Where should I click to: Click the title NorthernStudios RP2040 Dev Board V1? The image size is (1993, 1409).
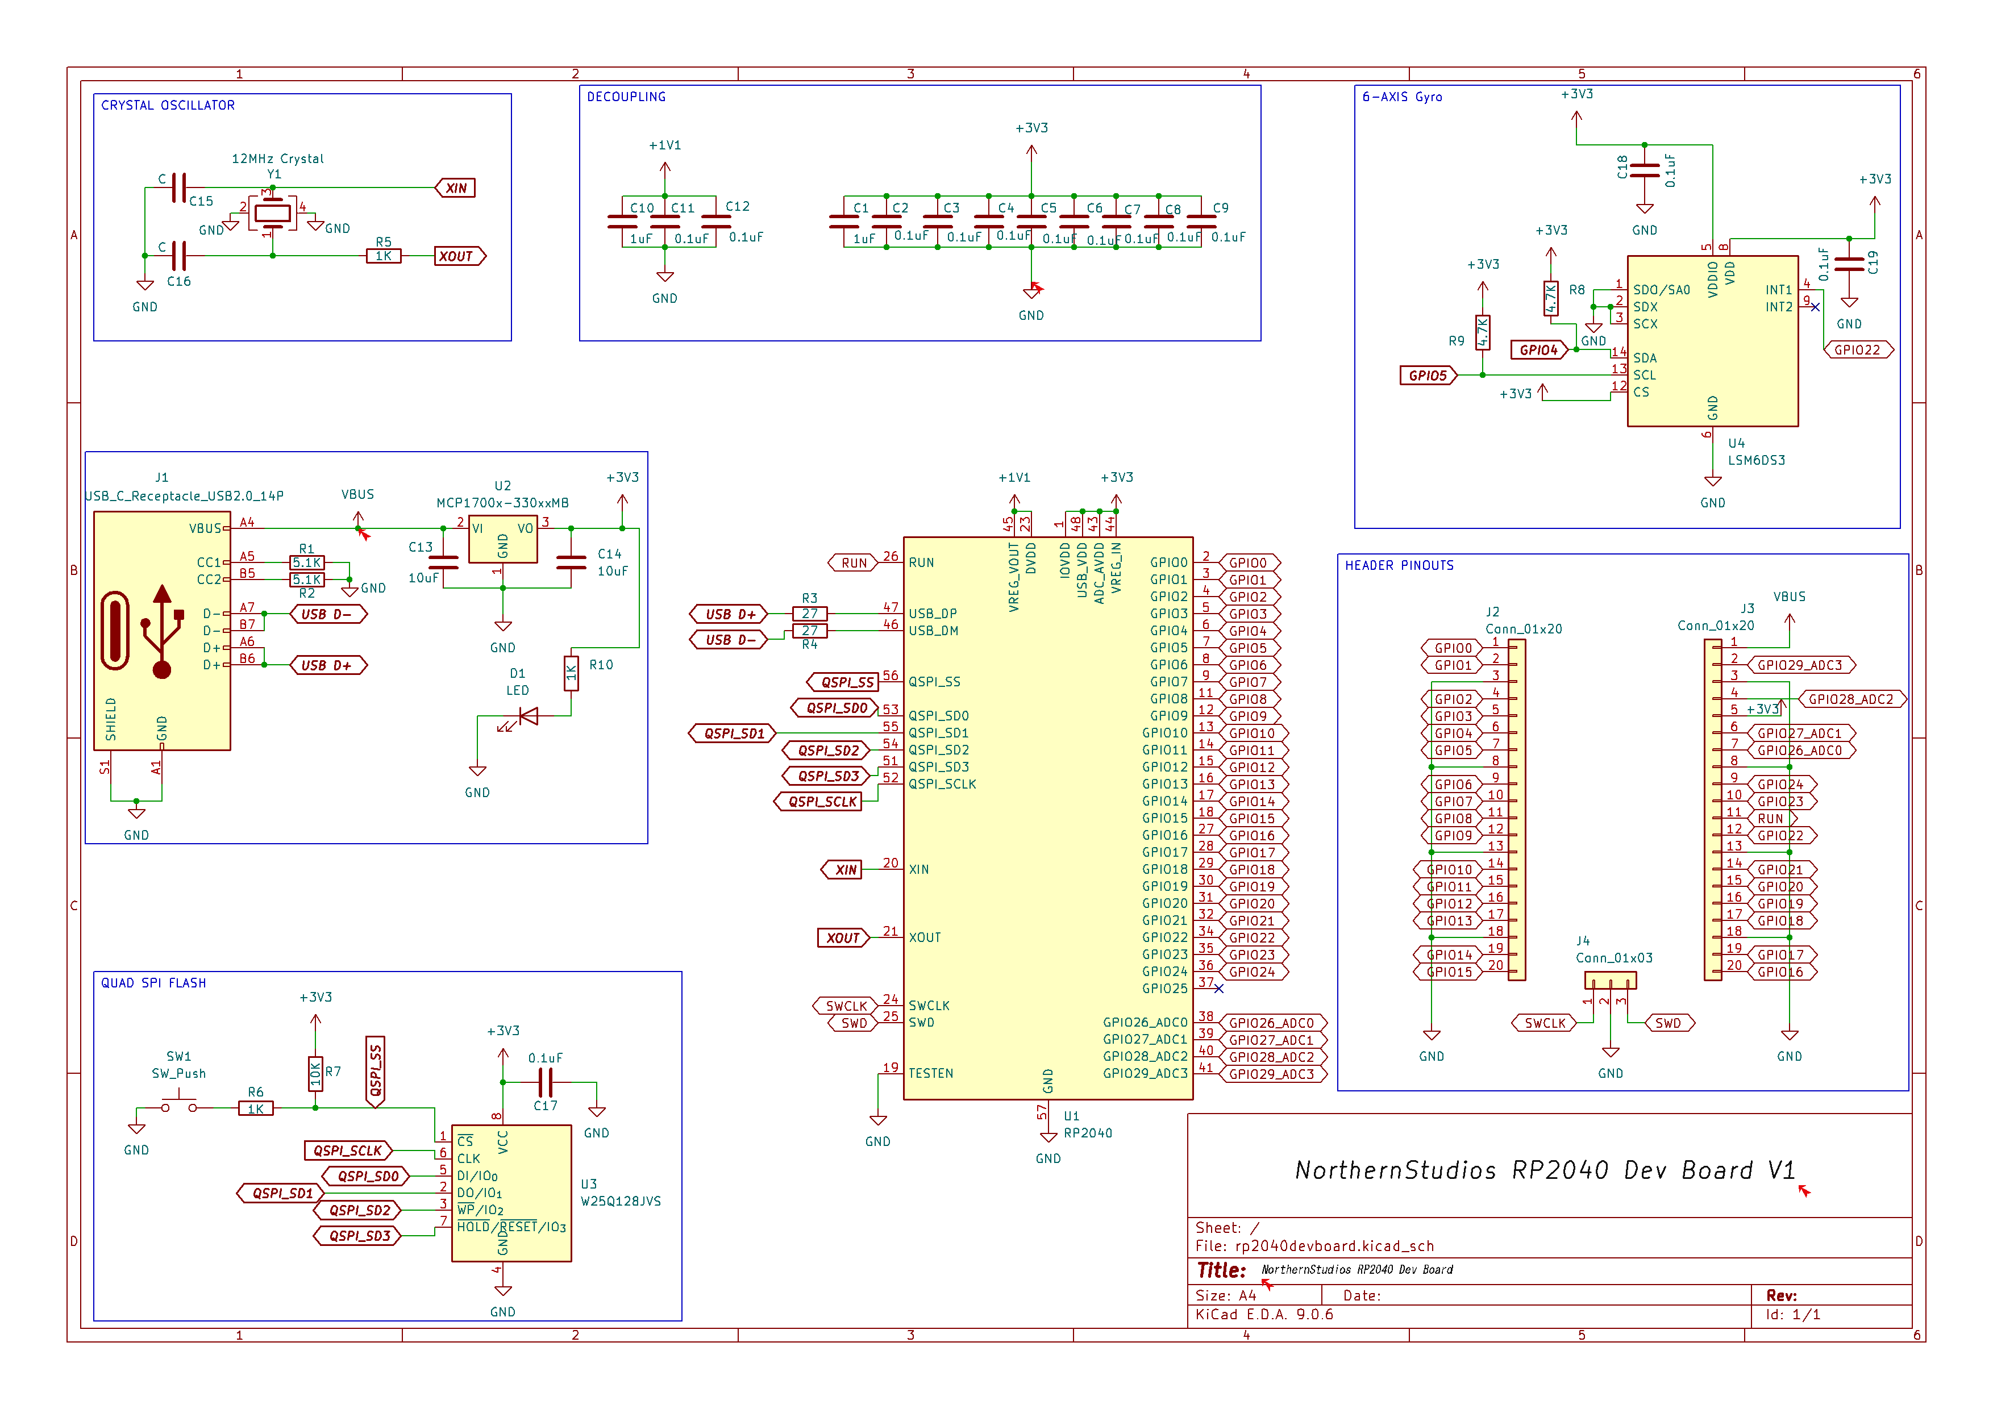[1545, 1170]
